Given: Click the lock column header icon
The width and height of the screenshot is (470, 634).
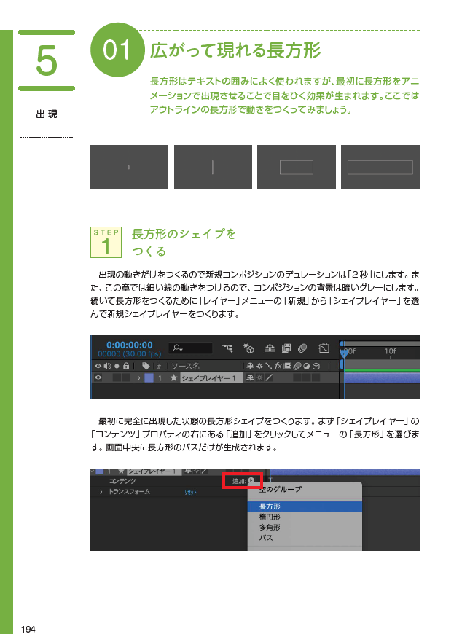Looking at the screenshot, I should coord(126,366).
